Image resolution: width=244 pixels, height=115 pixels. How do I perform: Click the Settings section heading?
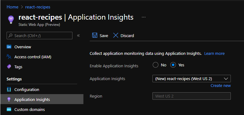(14, 79)
